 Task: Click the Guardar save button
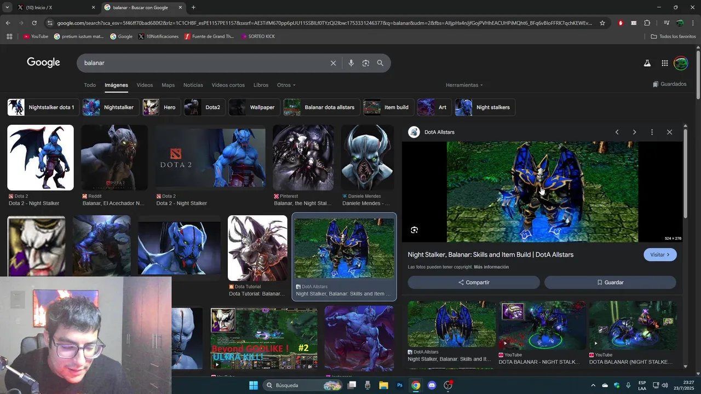pyautogui.click(x=610, y=282)
